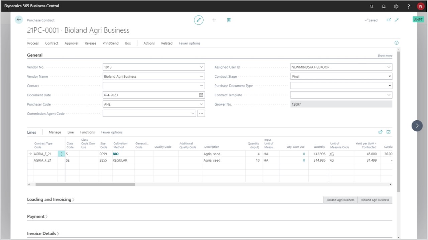Open the help question mark
The image size is (428, 240).
(408, 6)
